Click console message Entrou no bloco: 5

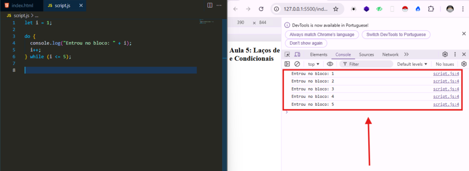[312, 104]
